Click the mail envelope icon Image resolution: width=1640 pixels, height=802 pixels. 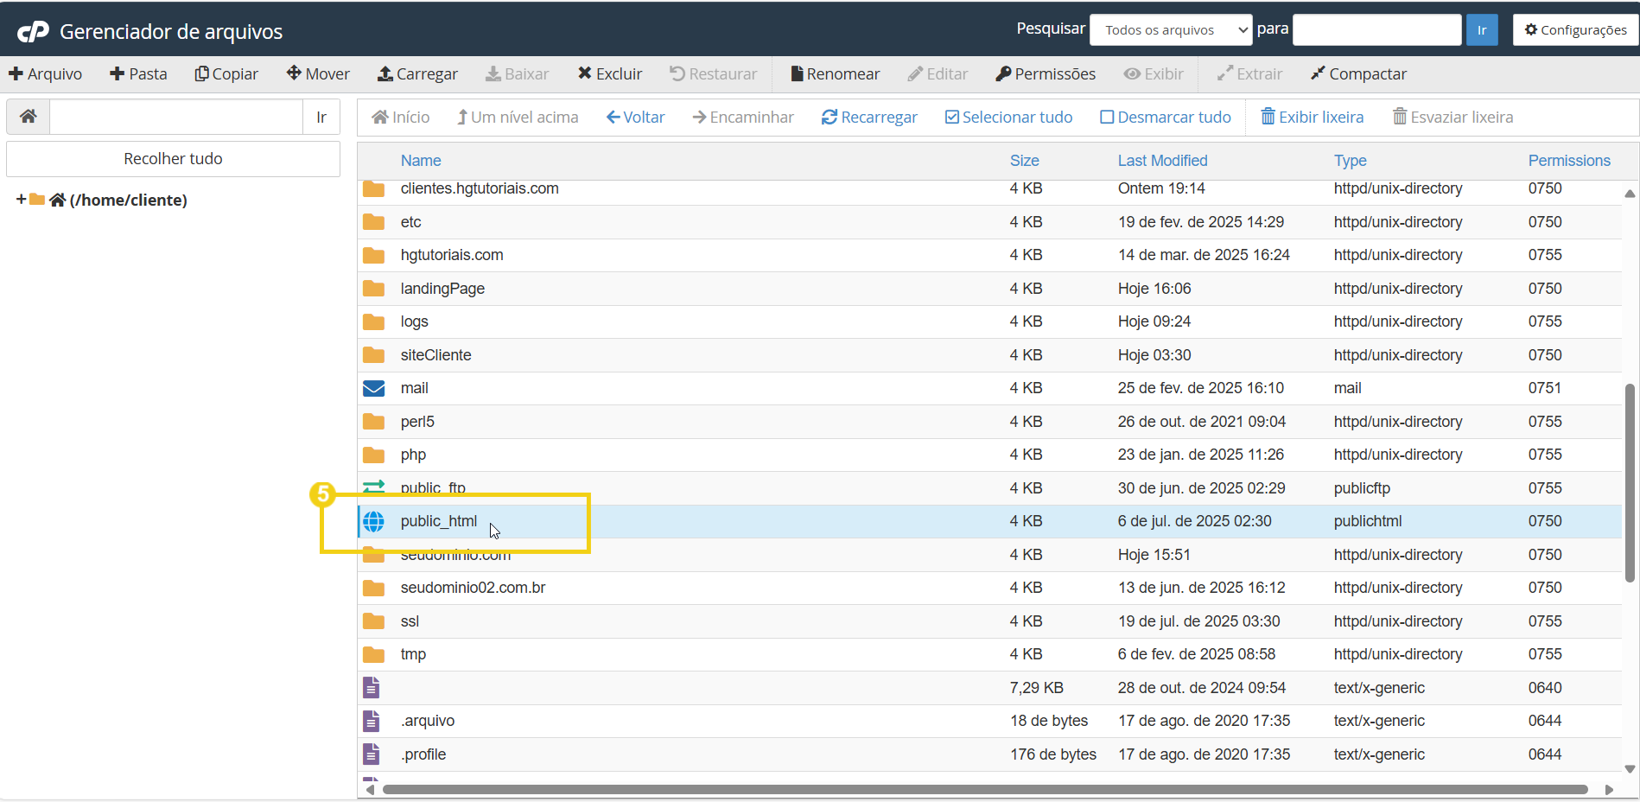click(x=373, y=388)
